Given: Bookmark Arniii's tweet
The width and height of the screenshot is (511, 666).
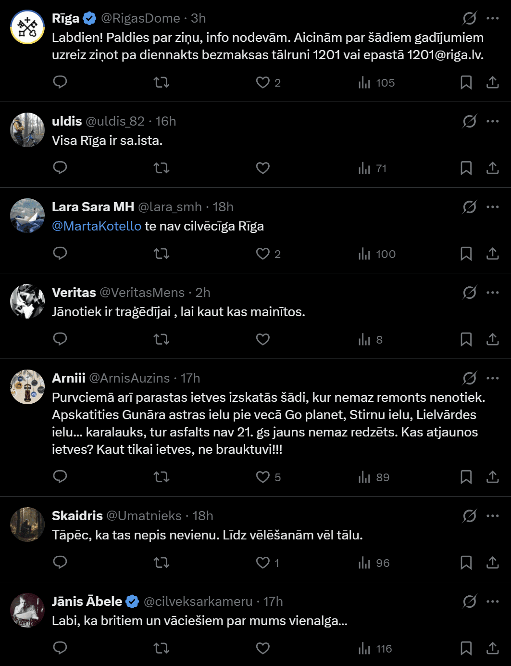Looking at the screenshot, I should (x=466, y=477).
